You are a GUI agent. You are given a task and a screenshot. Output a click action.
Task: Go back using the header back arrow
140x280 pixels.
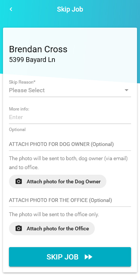coord(11,9)
